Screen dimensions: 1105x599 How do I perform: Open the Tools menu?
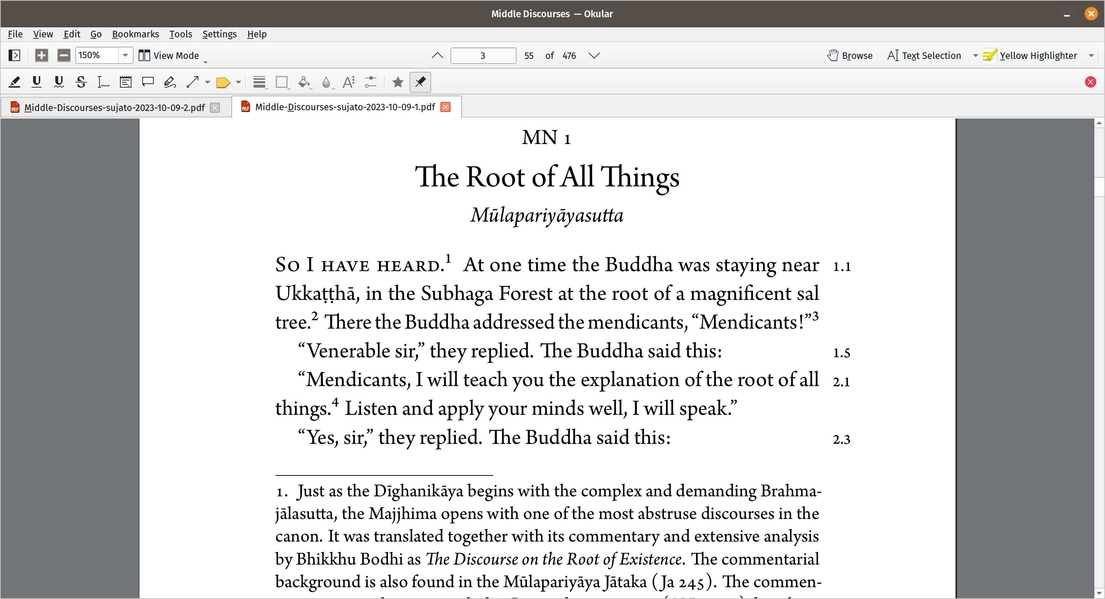(x=180, y=34)
